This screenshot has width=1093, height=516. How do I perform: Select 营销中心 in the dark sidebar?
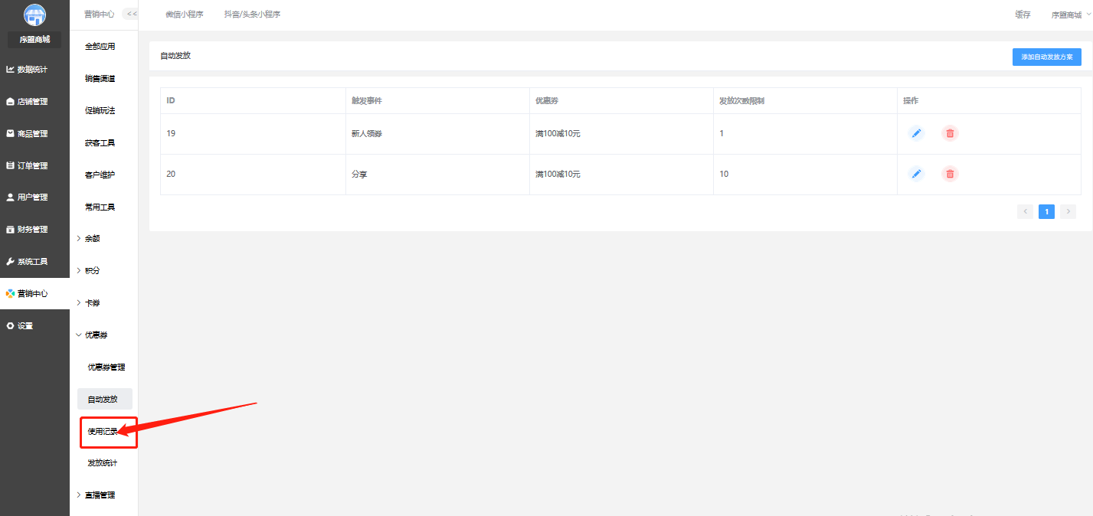click(34, 294)
